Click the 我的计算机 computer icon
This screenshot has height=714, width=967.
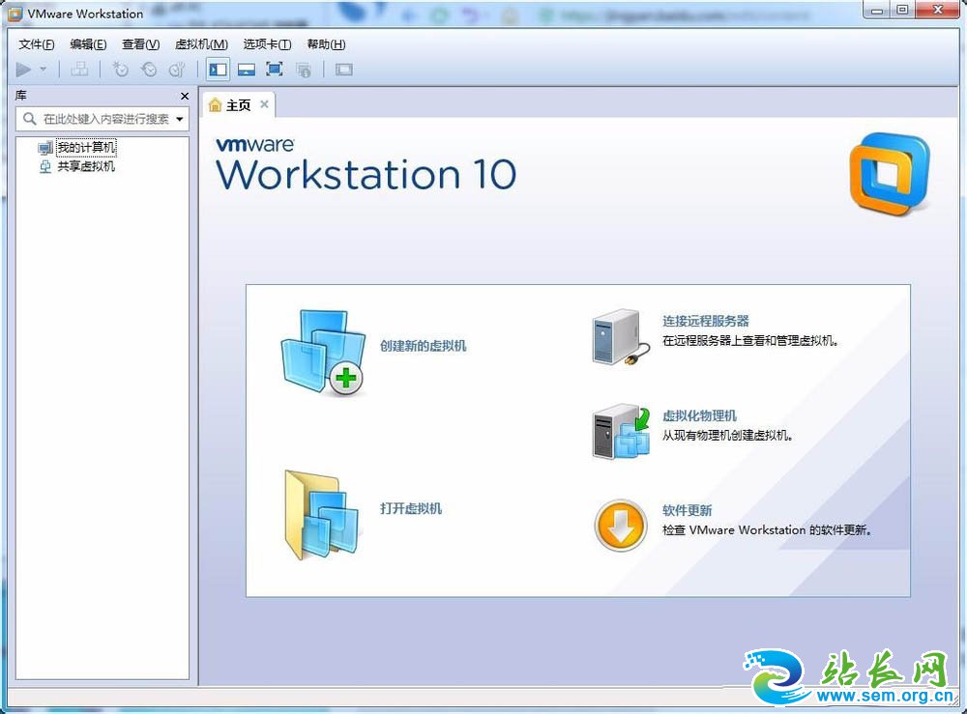tap(45, 148)
